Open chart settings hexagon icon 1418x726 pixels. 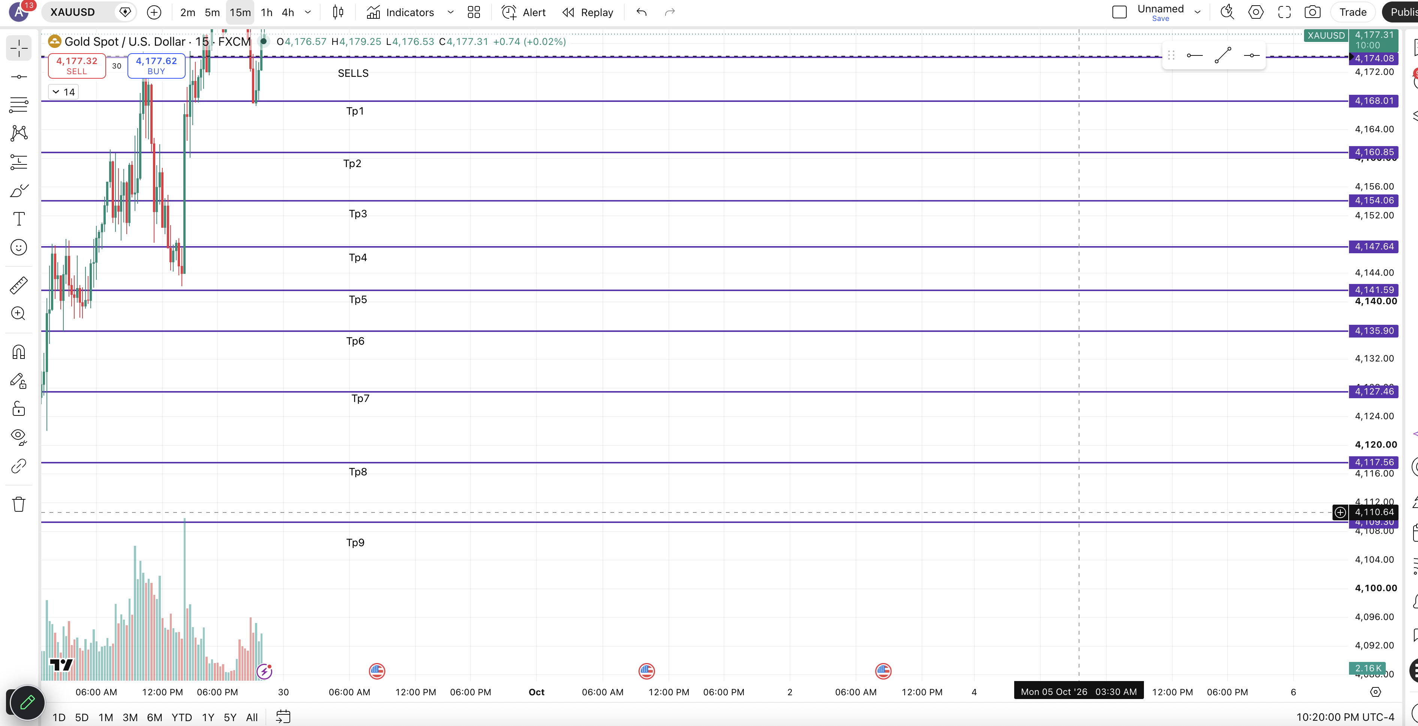[x=1256, y=12]
